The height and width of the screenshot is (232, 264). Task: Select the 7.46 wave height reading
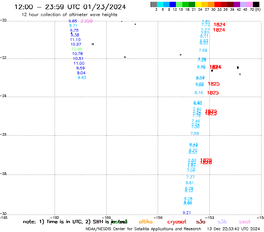196,121
